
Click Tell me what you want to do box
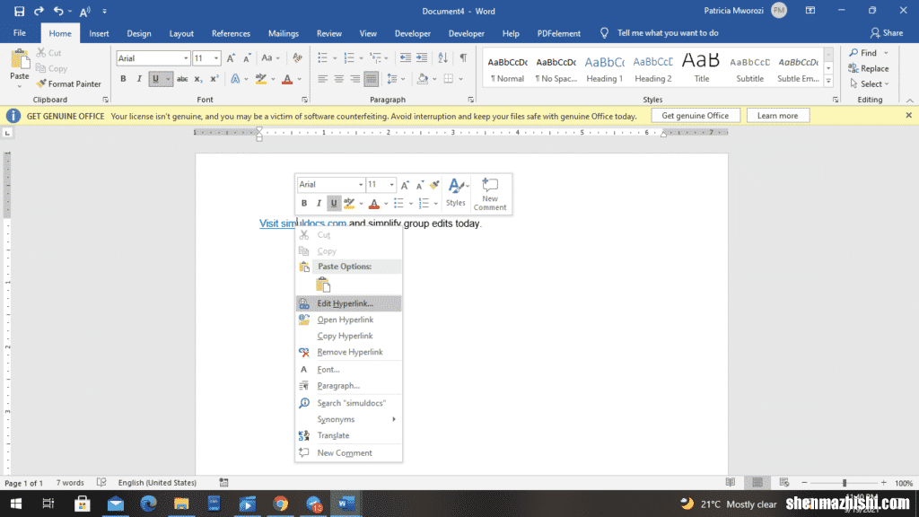pos(667,33)
